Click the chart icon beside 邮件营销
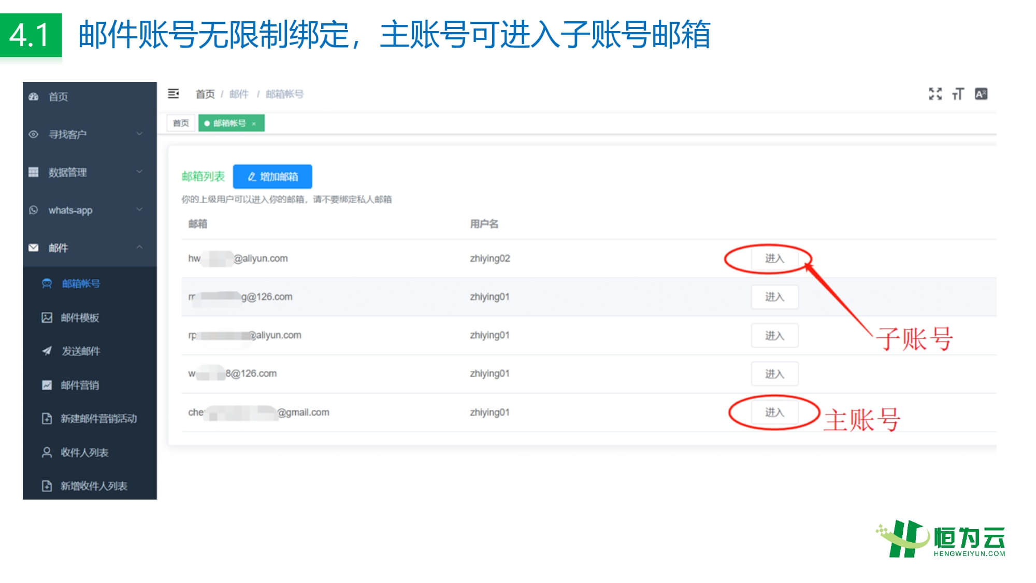 point(47,385)
